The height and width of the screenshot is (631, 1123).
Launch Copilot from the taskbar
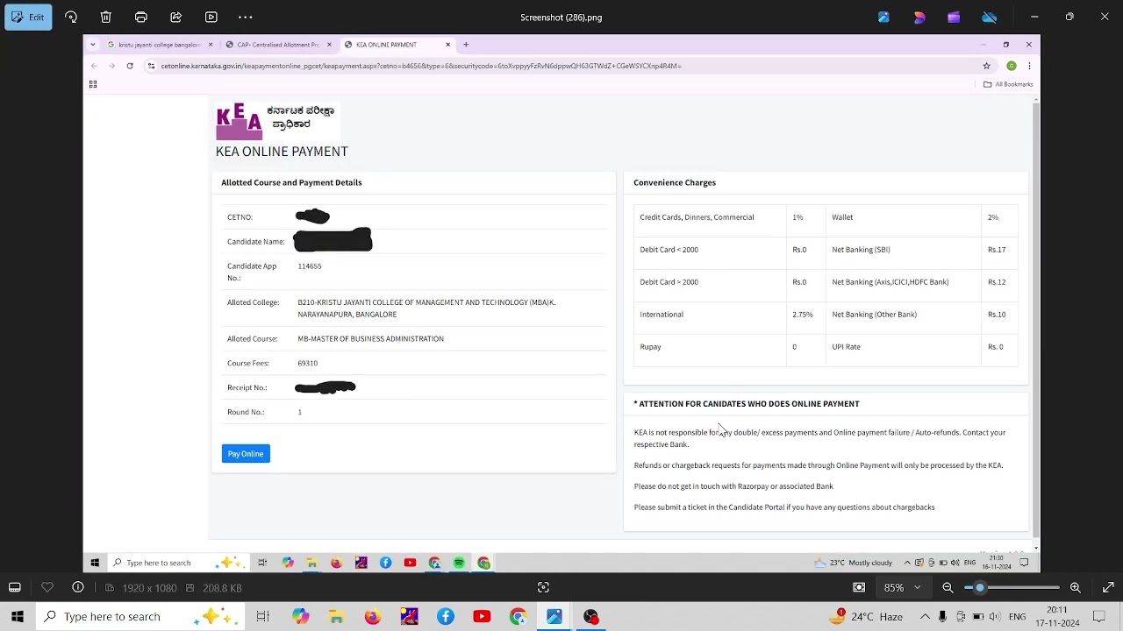(300, 617)
